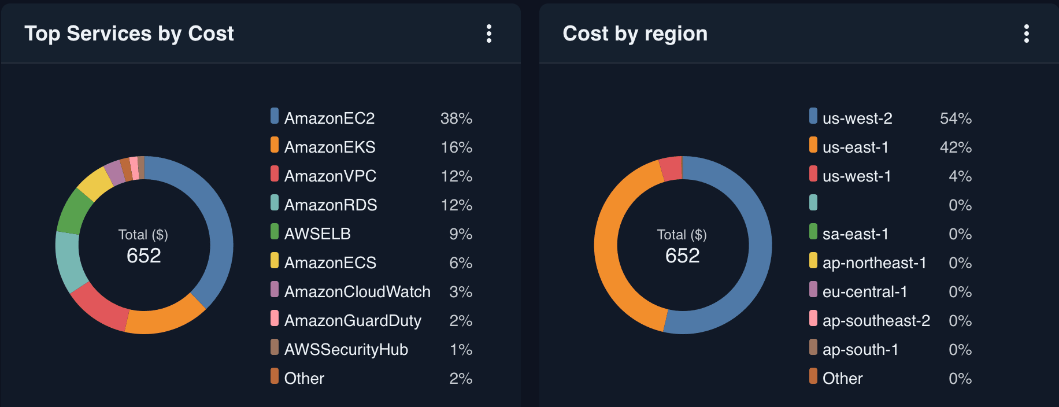Screen dimensions: 1059x407
Task: Click the AWSELB legend label
Action: point(317,234)
